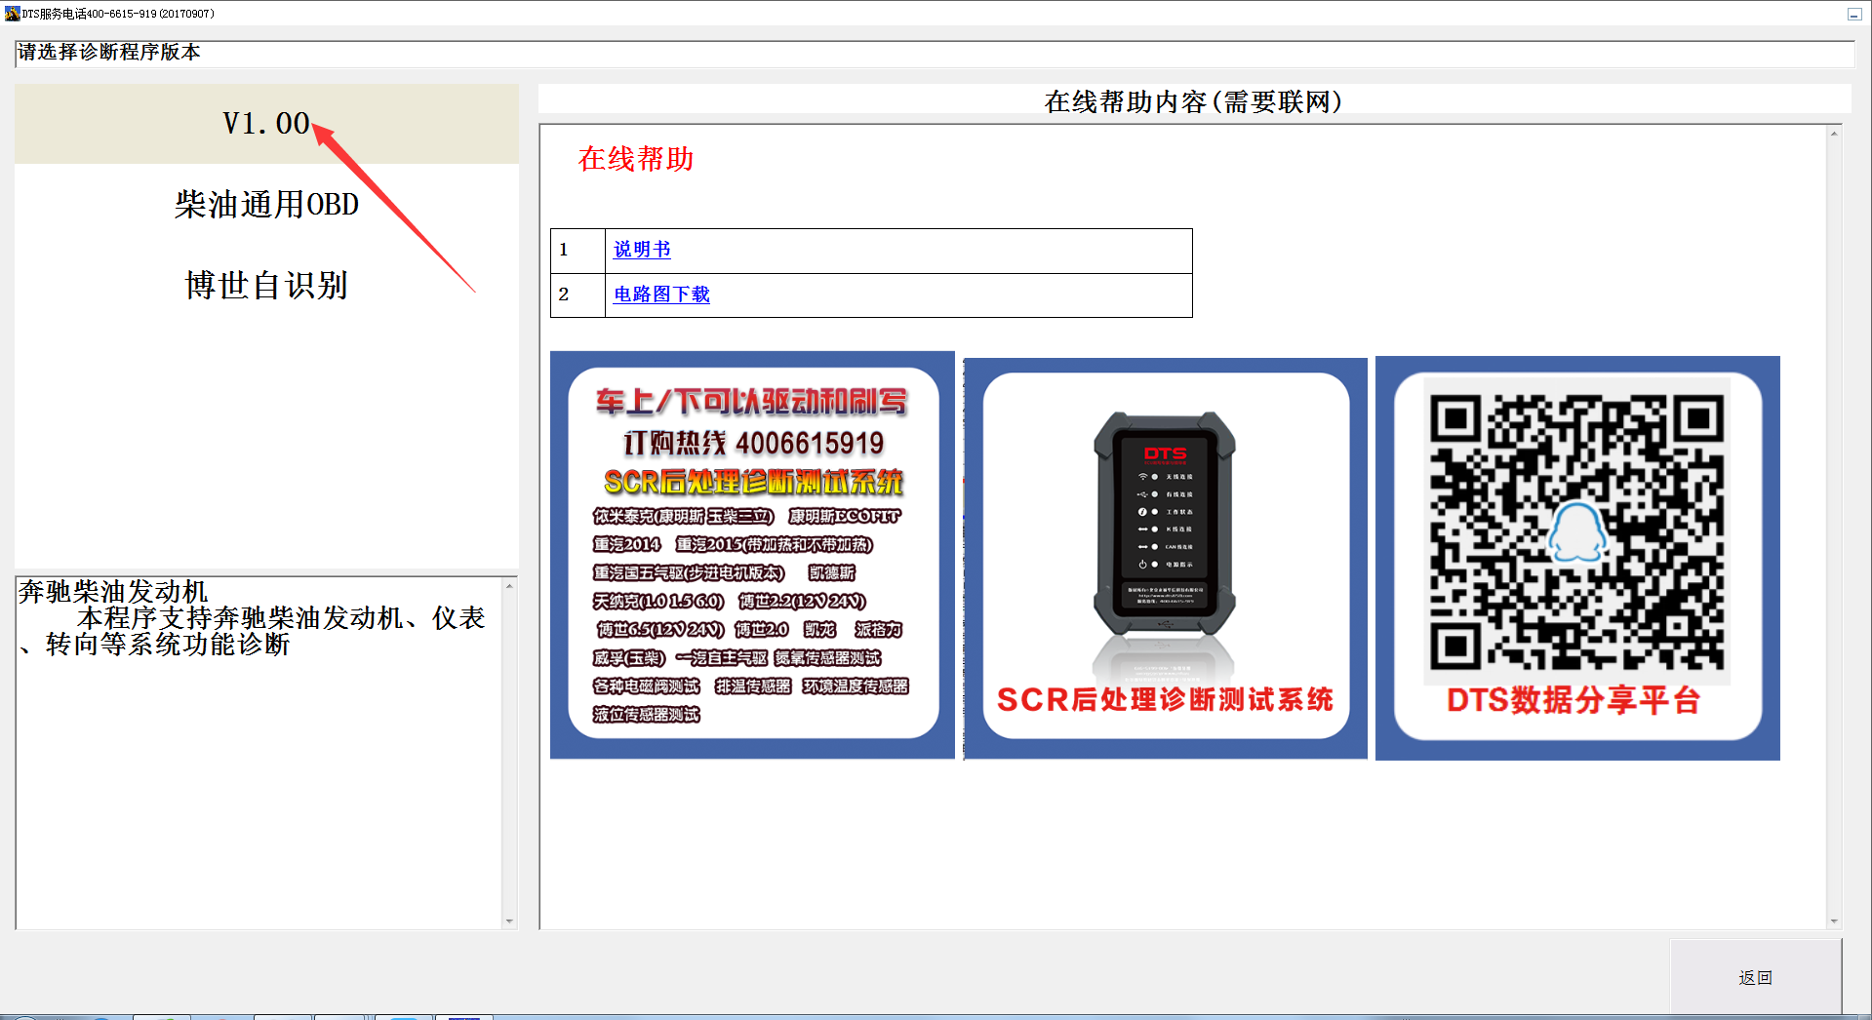Image resolution: width=1872 pixels, height=1020 pixels.
Task: Click table cell numbered 2
Action: pyautogui.click(x=578, y=295)
